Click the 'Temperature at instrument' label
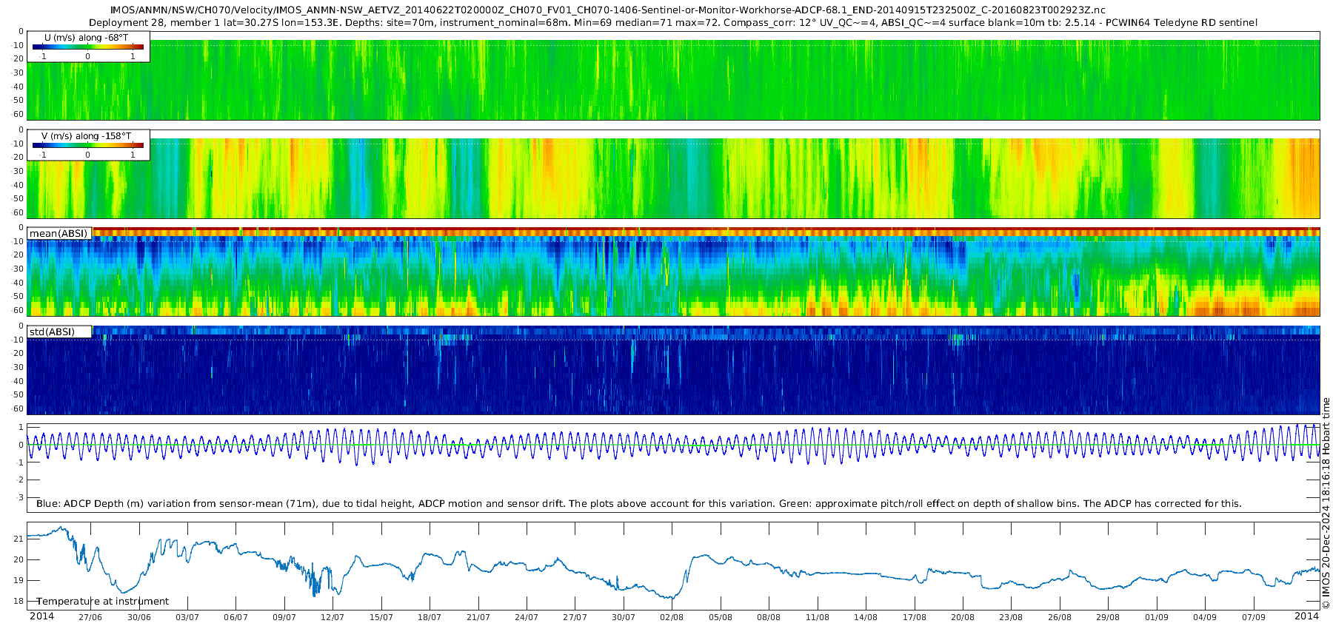This screenshot has height=629, width=1333. coord(103,601)
